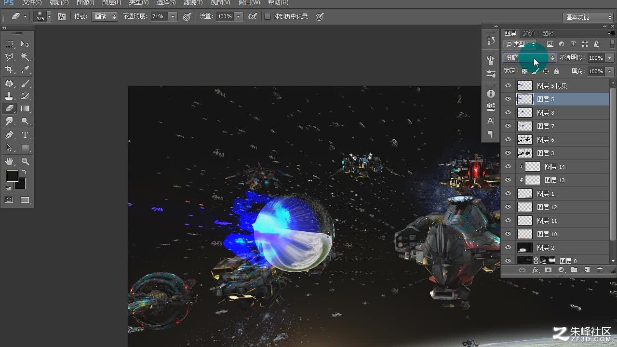Image resolution: width=617 pixels, height=347 pixels.
Task: Hide layer 图层 12
Action: [x=508, y=207]
